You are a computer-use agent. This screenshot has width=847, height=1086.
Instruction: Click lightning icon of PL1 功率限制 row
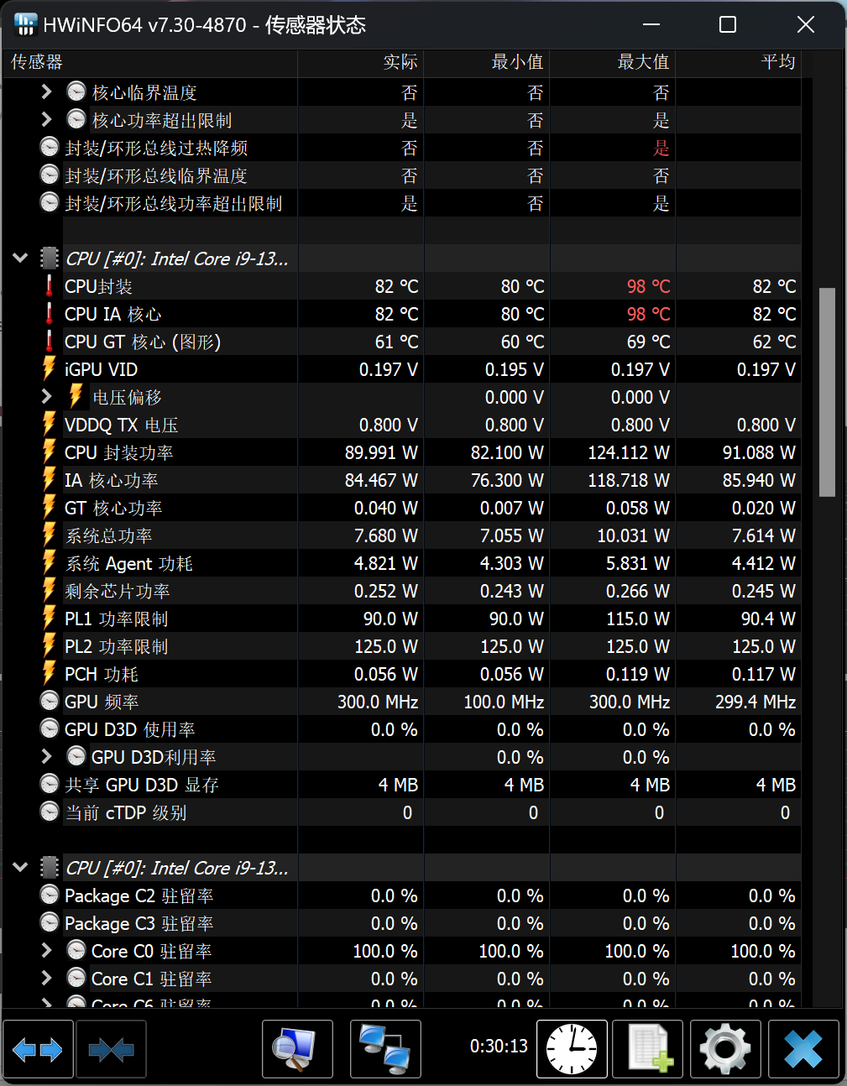[50, 619]
